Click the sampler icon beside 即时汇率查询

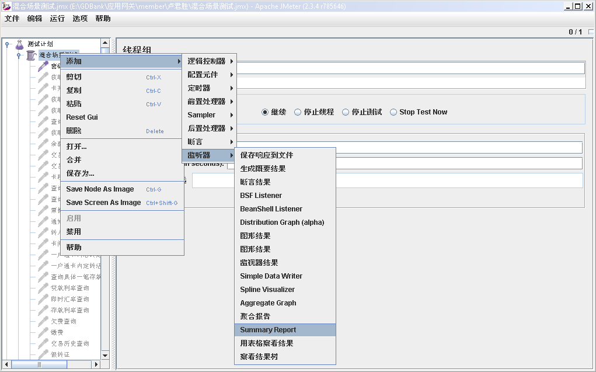pos(43,299)
